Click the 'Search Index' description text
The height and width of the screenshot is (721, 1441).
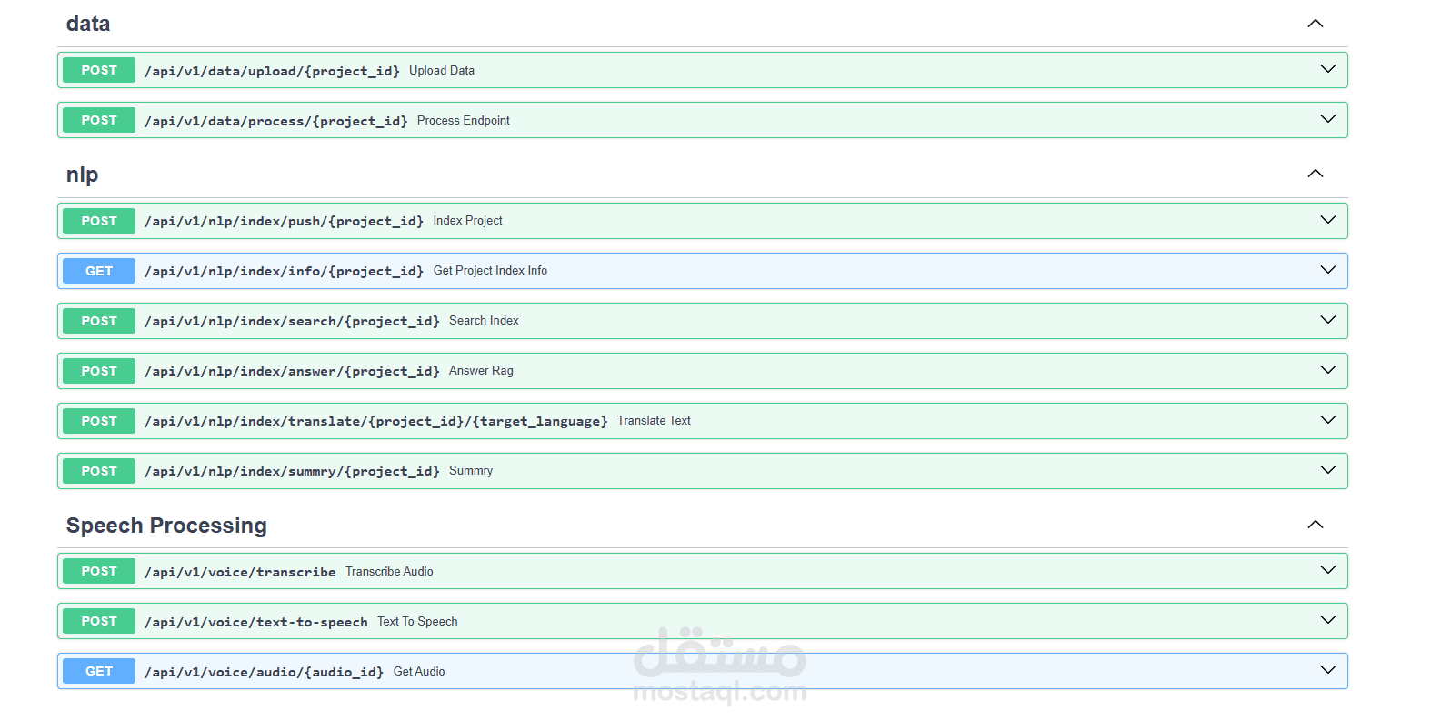pos(485,320)
